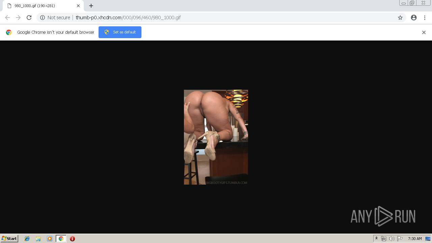
Task: Open the Windows Start menu
Action: click(9, 239)
